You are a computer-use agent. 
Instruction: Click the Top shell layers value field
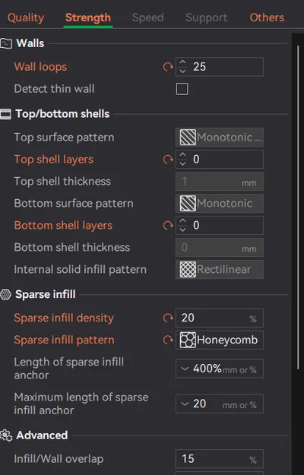[x=220, y=160]
